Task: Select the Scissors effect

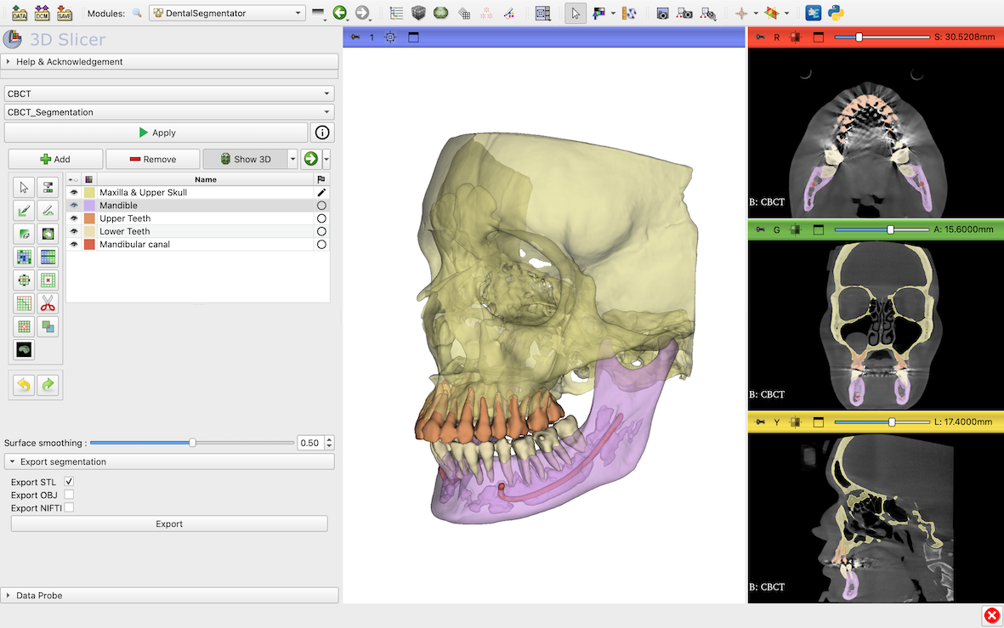Action: [48, 303]
